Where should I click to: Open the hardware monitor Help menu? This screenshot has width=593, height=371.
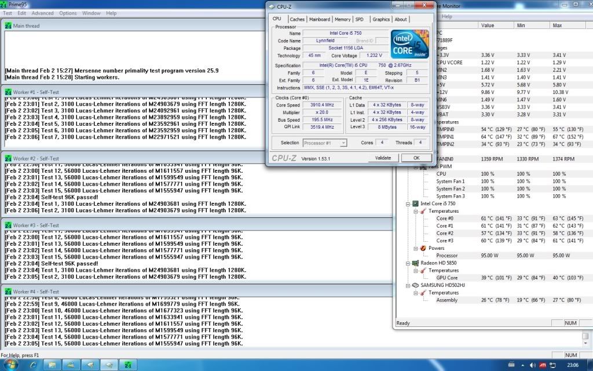[x=446, y=17]
